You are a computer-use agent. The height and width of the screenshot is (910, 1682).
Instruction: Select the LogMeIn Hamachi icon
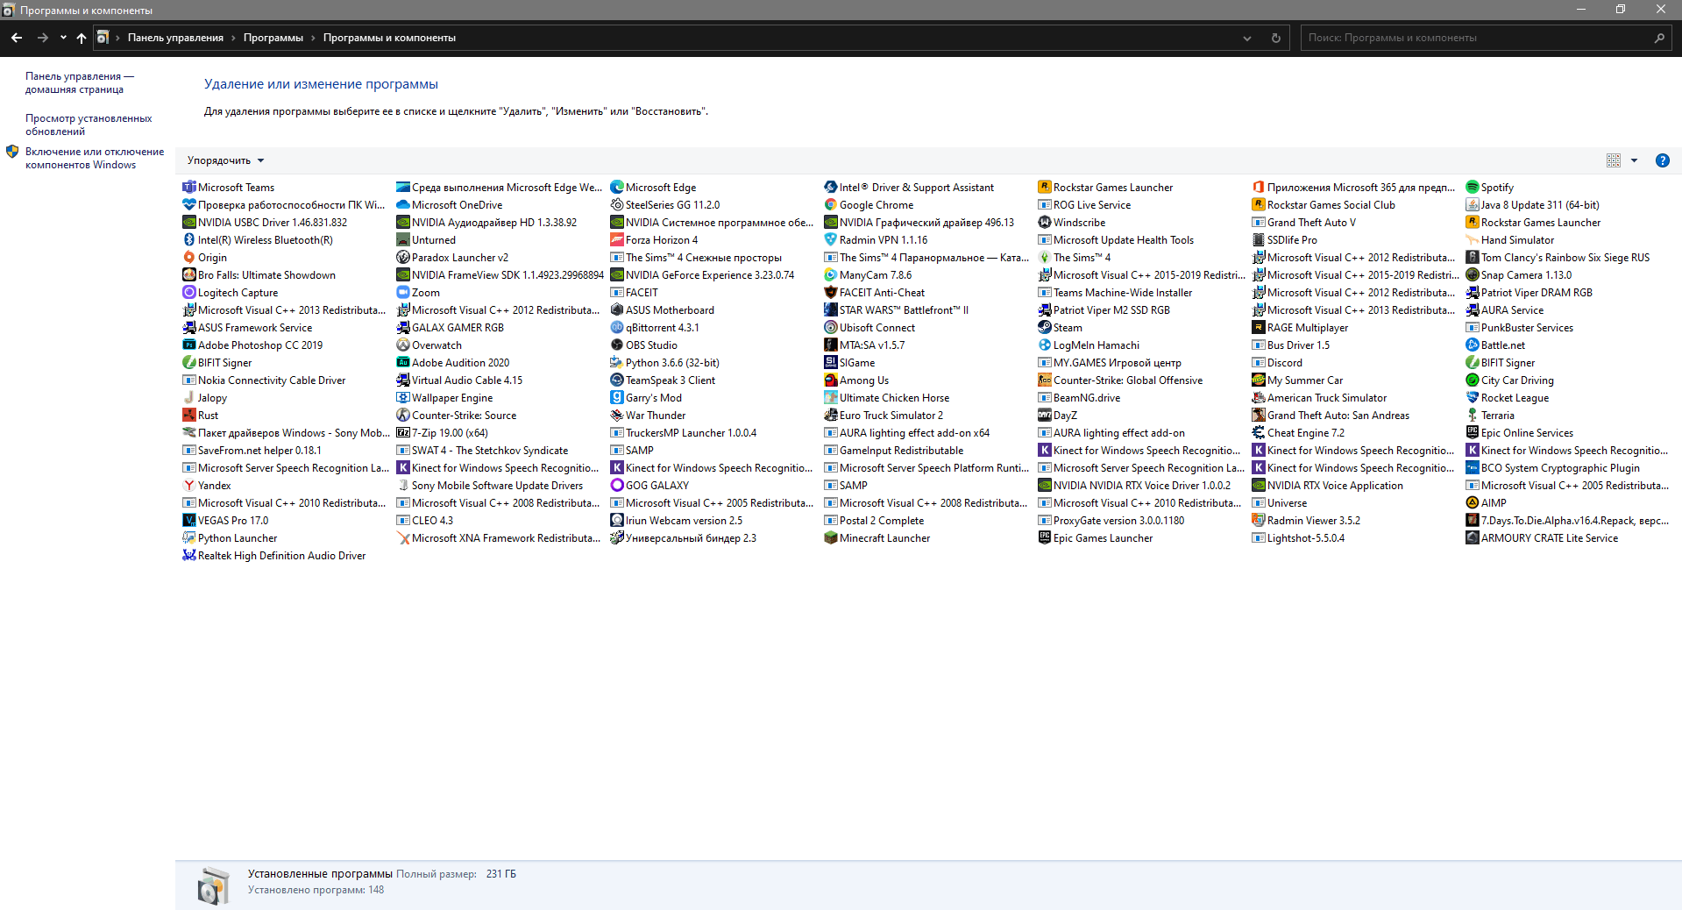tap(1045, 345)
